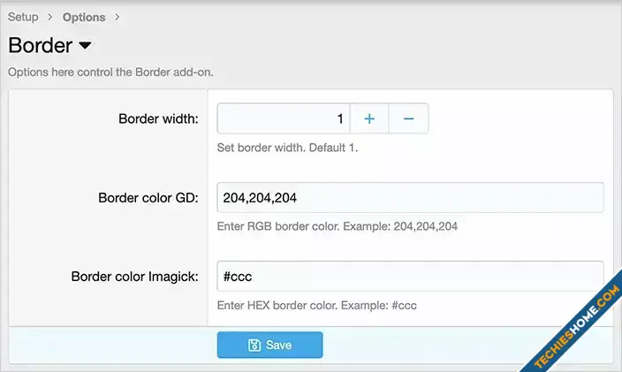
Task: Focus the Border color GD field
Action: (410, 198)
